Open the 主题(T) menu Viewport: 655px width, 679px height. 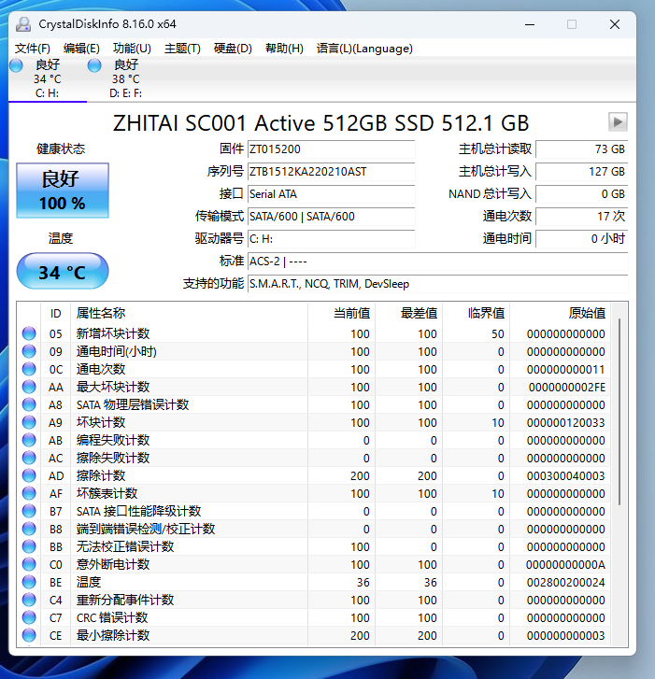[x=182, y=48]
